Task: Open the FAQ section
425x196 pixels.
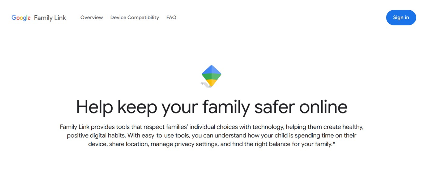Action: pos(171,18)
